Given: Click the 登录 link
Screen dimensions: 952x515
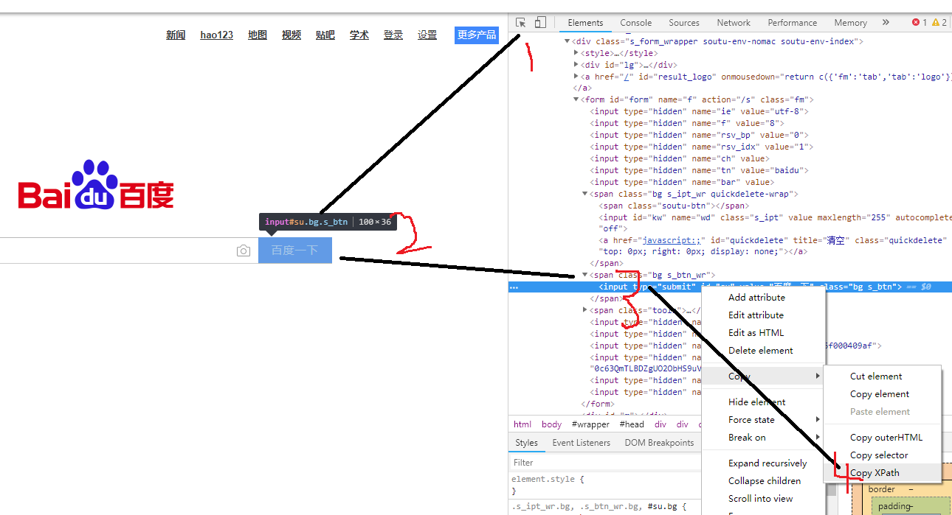Looking at the screenshot, I should tap(393, 35).
